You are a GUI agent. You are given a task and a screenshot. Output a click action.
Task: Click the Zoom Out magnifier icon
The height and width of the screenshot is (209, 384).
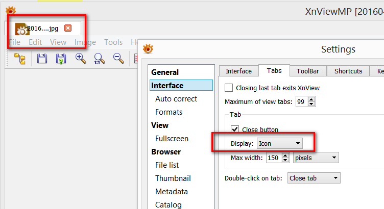(118, 58)
